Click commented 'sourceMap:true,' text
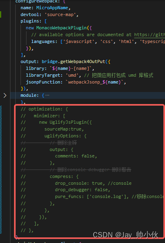 tap(64, 129)
